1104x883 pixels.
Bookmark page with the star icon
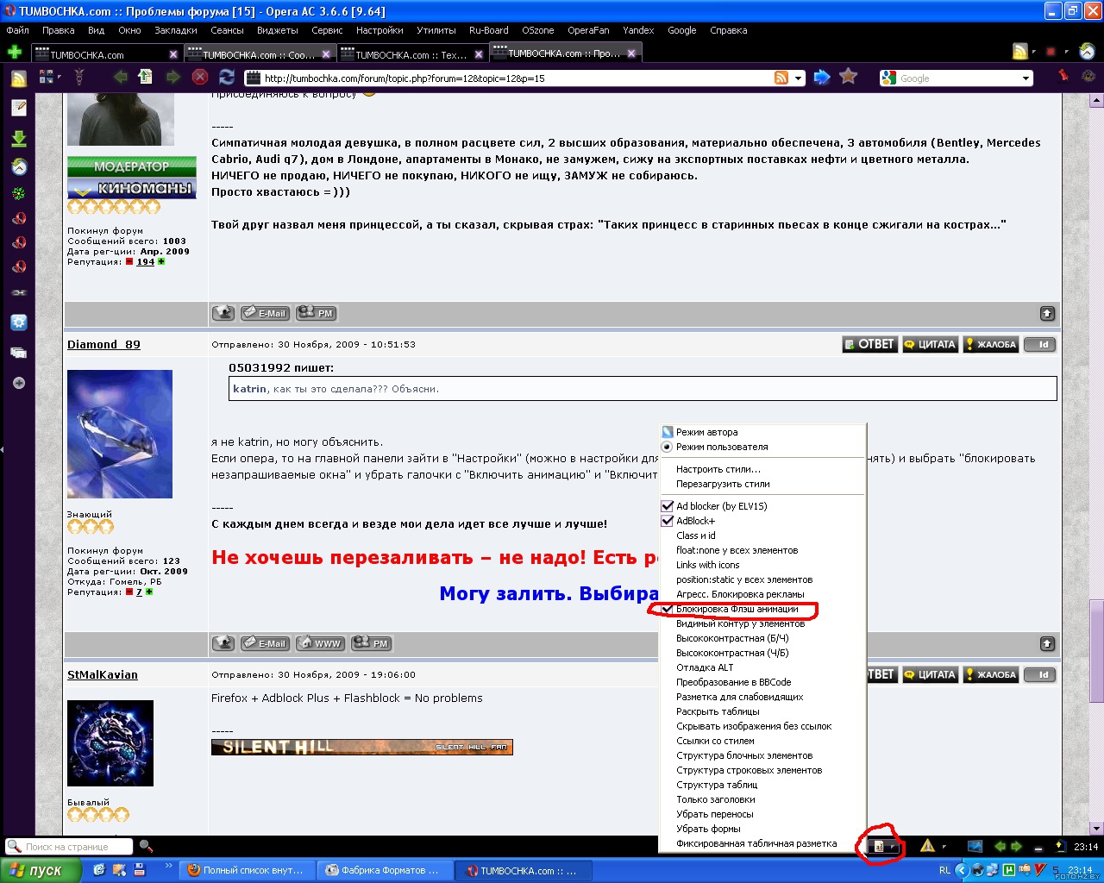849,77
